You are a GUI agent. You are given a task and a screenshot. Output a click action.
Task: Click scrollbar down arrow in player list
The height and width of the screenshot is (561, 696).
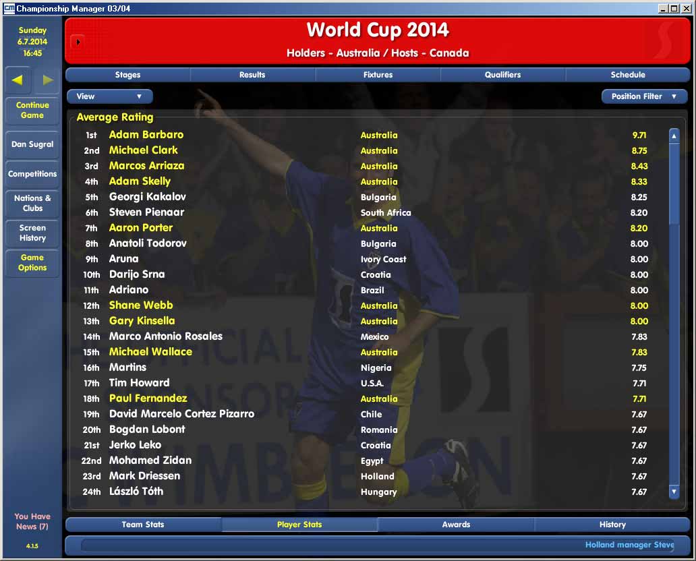pyautogui.click(x=674, y=492)
